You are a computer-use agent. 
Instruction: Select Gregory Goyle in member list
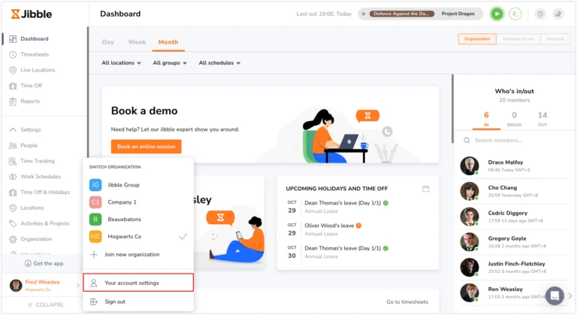514,242
